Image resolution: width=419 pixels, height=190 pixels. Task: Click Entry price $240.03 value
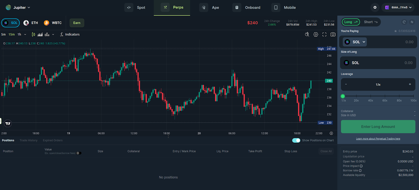click(x=408, y=152)
